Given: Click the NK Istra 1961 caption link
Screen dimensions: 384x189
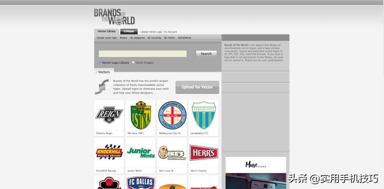Looking at the screenshot, I should click(x=136, y=133).
